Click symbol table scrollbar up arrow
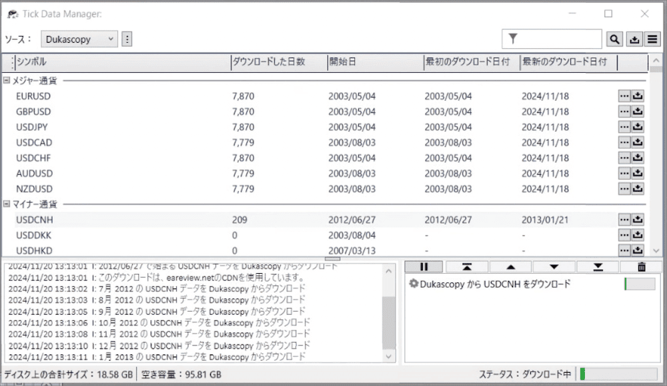This screenshot has width=667, height=386. [656, 61]
